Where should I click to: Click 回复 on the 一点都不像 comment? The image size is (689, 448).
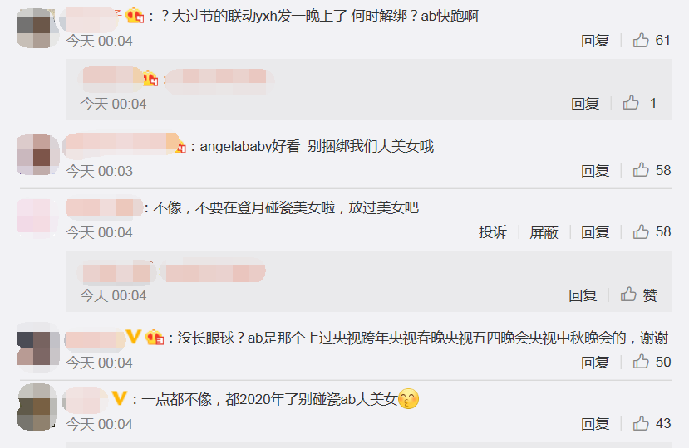pyautogui.click(x=595, y=424)
